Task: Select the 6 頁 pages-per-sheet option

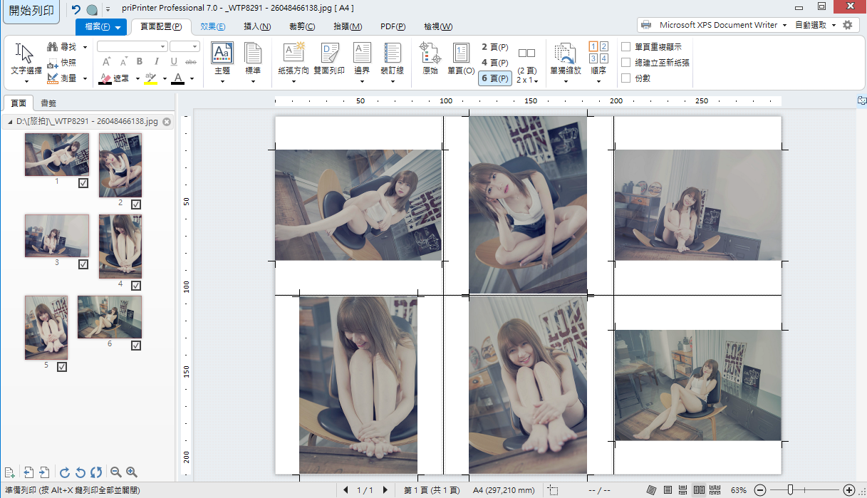Action: click(x=495, y=78)
